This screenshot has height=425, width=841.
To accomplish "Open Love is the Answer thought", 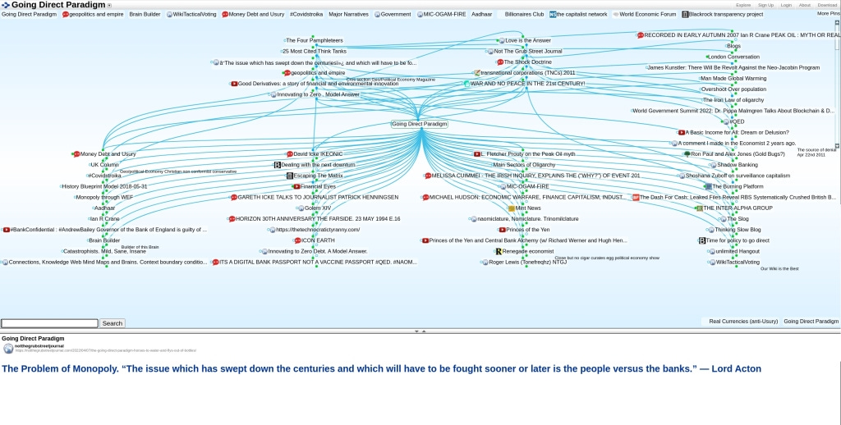I will pos(528,41).
